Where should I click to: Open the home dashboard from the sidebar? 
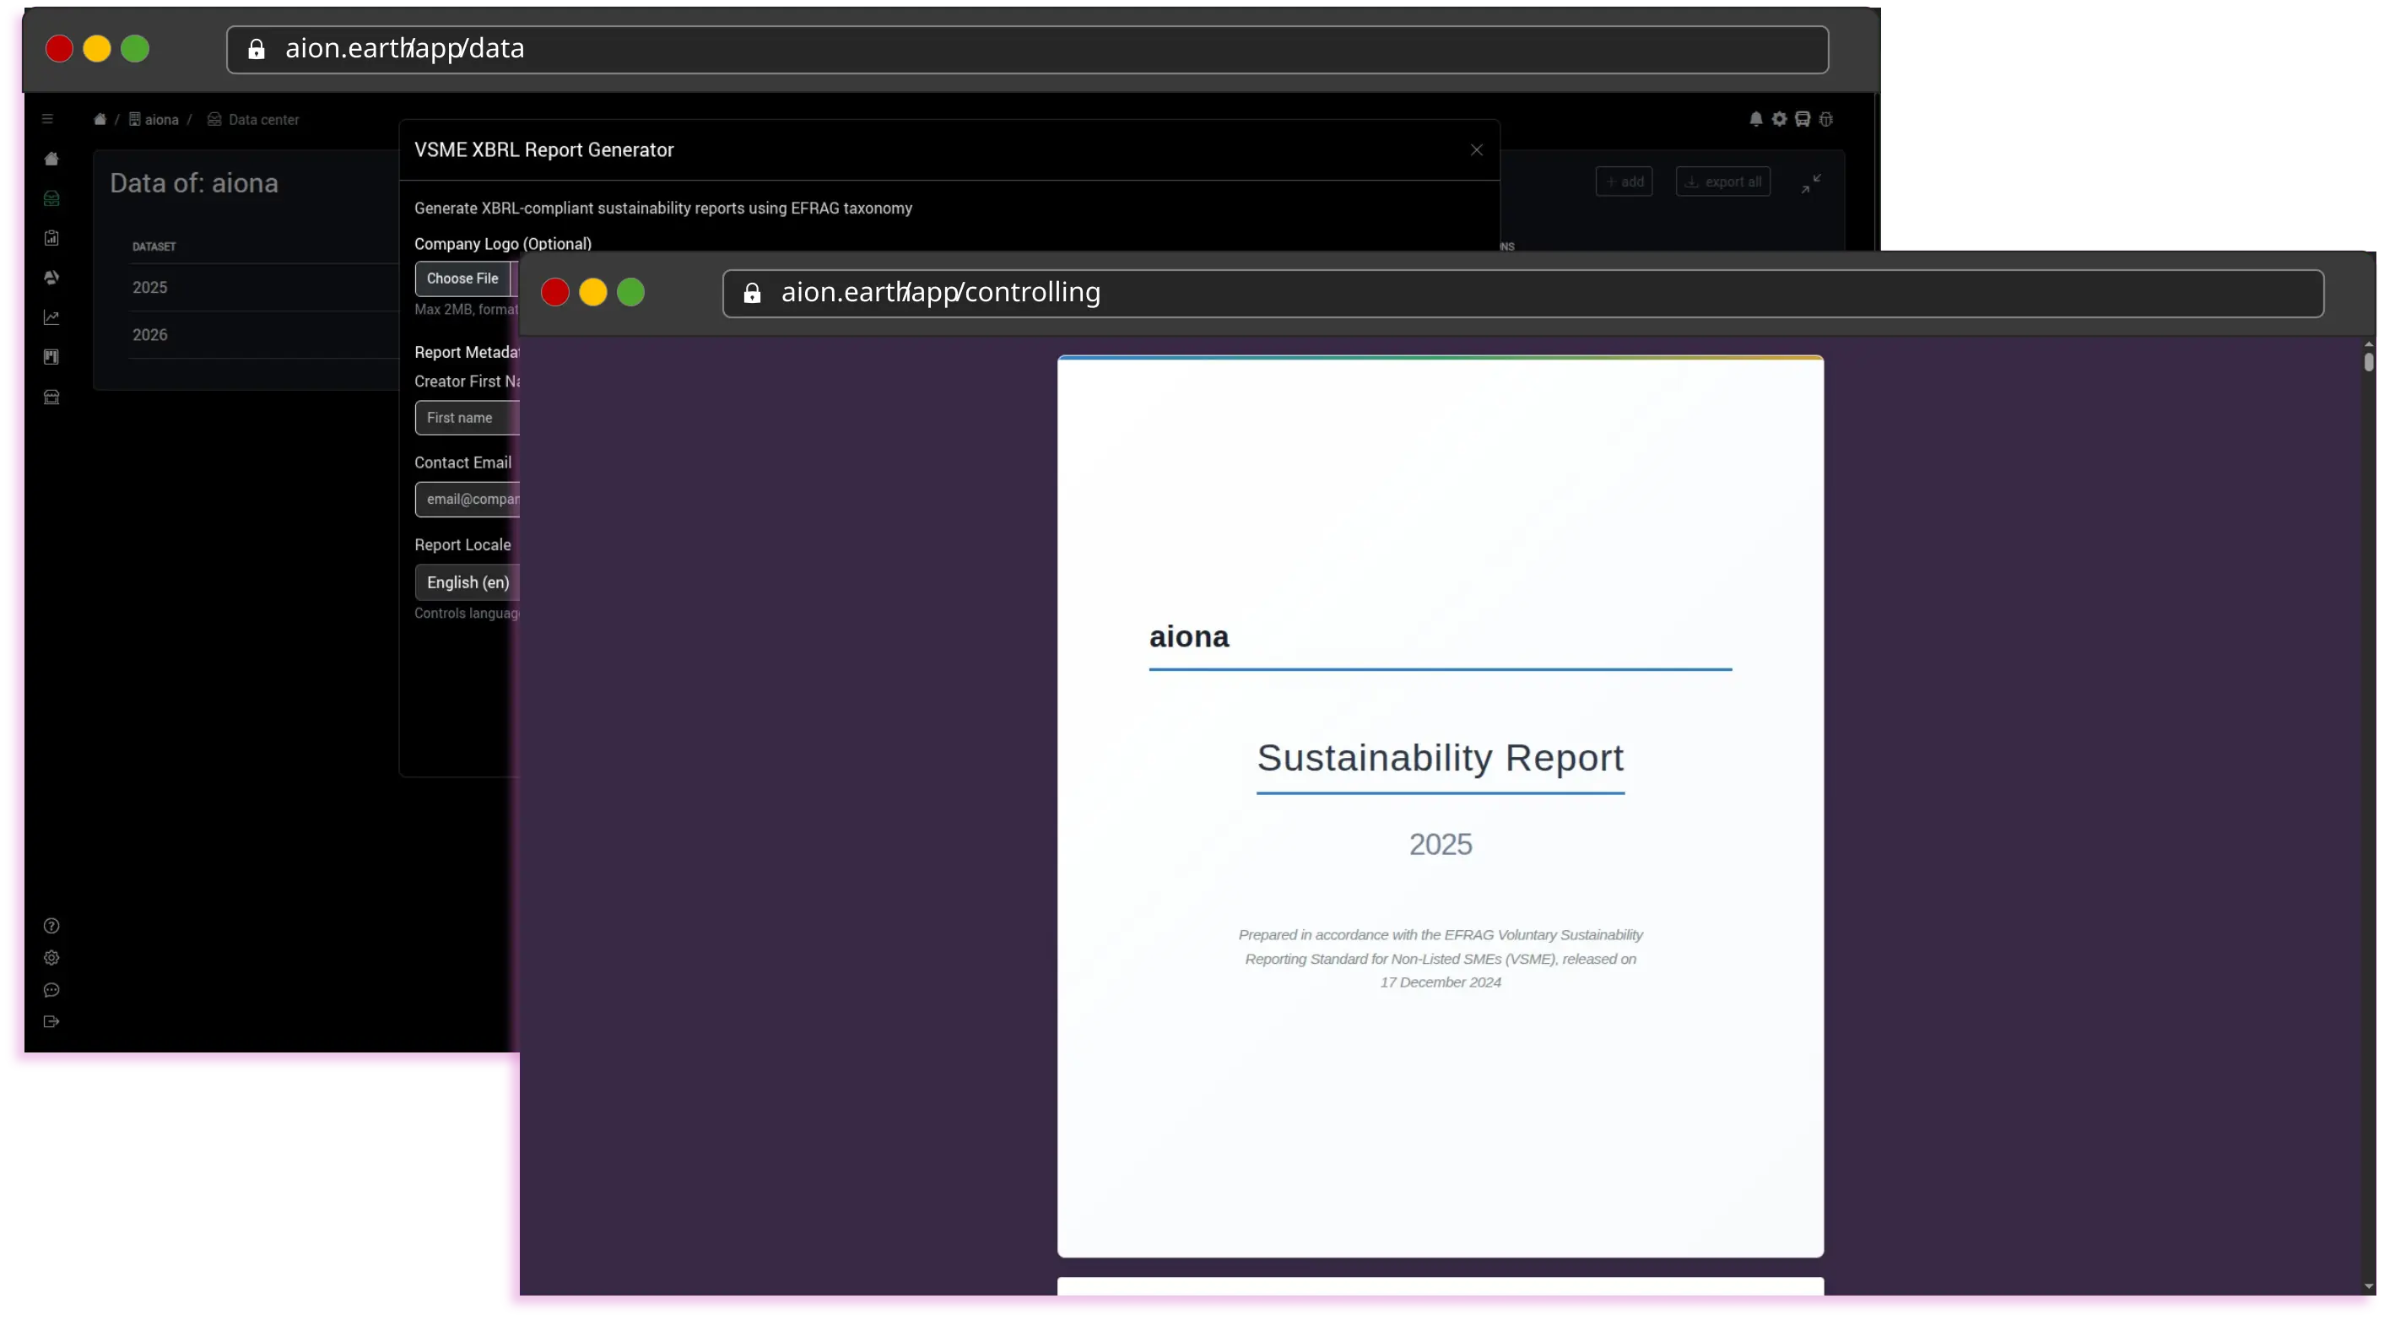coord(51,159)
